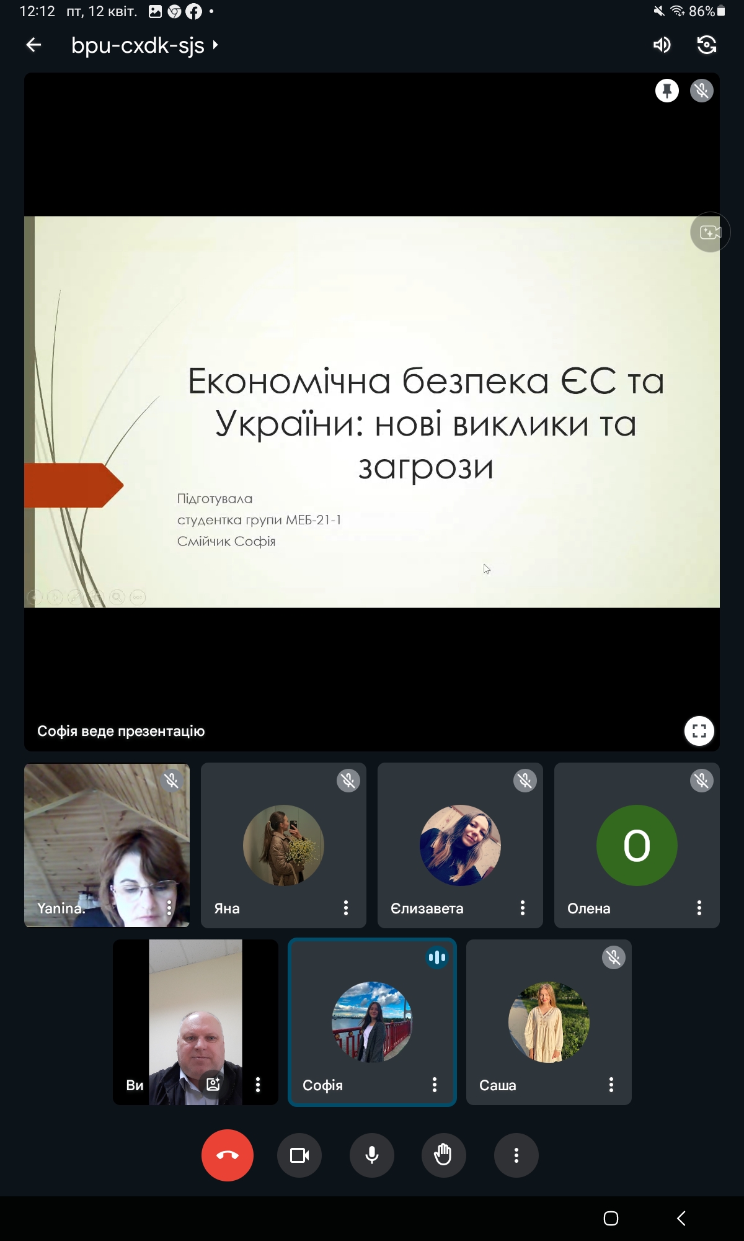
Task: Tap the 'Софія веде презентацію' label
Action: coord(121,731)
